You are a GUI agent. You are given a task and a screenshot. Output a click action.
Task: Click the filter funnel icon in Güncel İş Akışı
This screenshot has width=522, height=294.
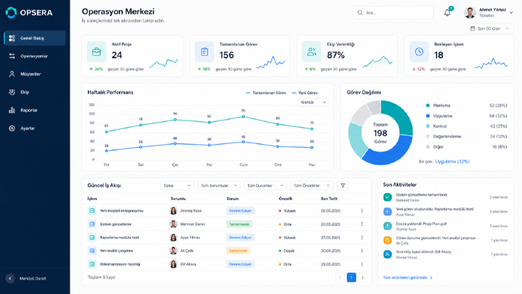(342, 185)
